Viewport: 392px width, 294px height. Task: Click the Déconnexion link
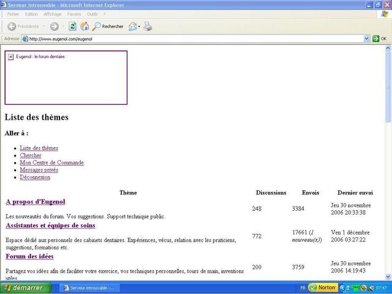click(35, 177)
